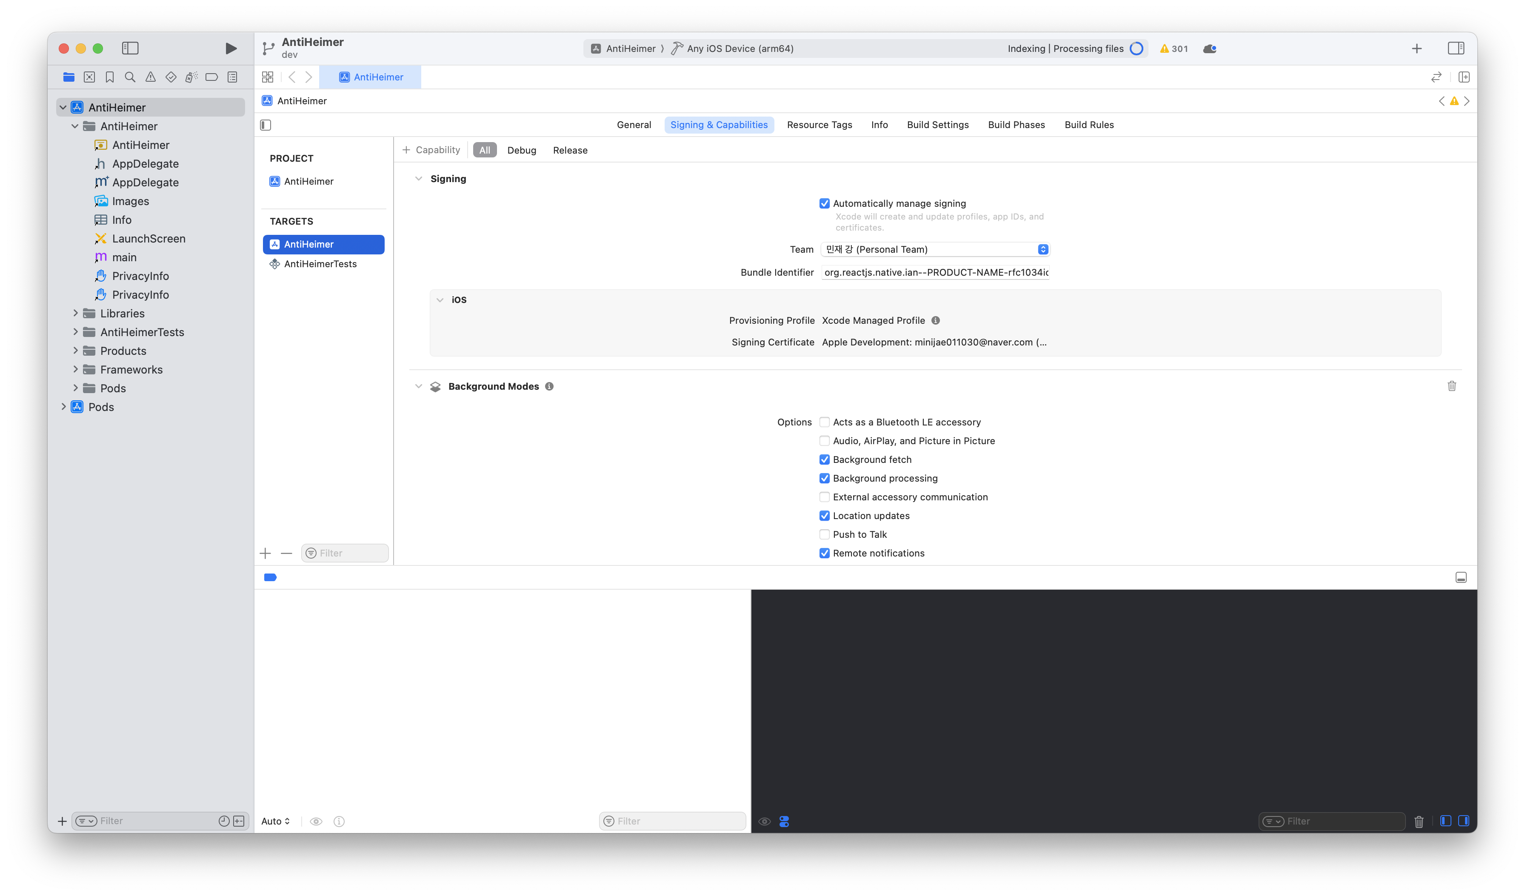Delete Background Modes capability with trash icon
1525x896 pixels.
pos(1451,386)
